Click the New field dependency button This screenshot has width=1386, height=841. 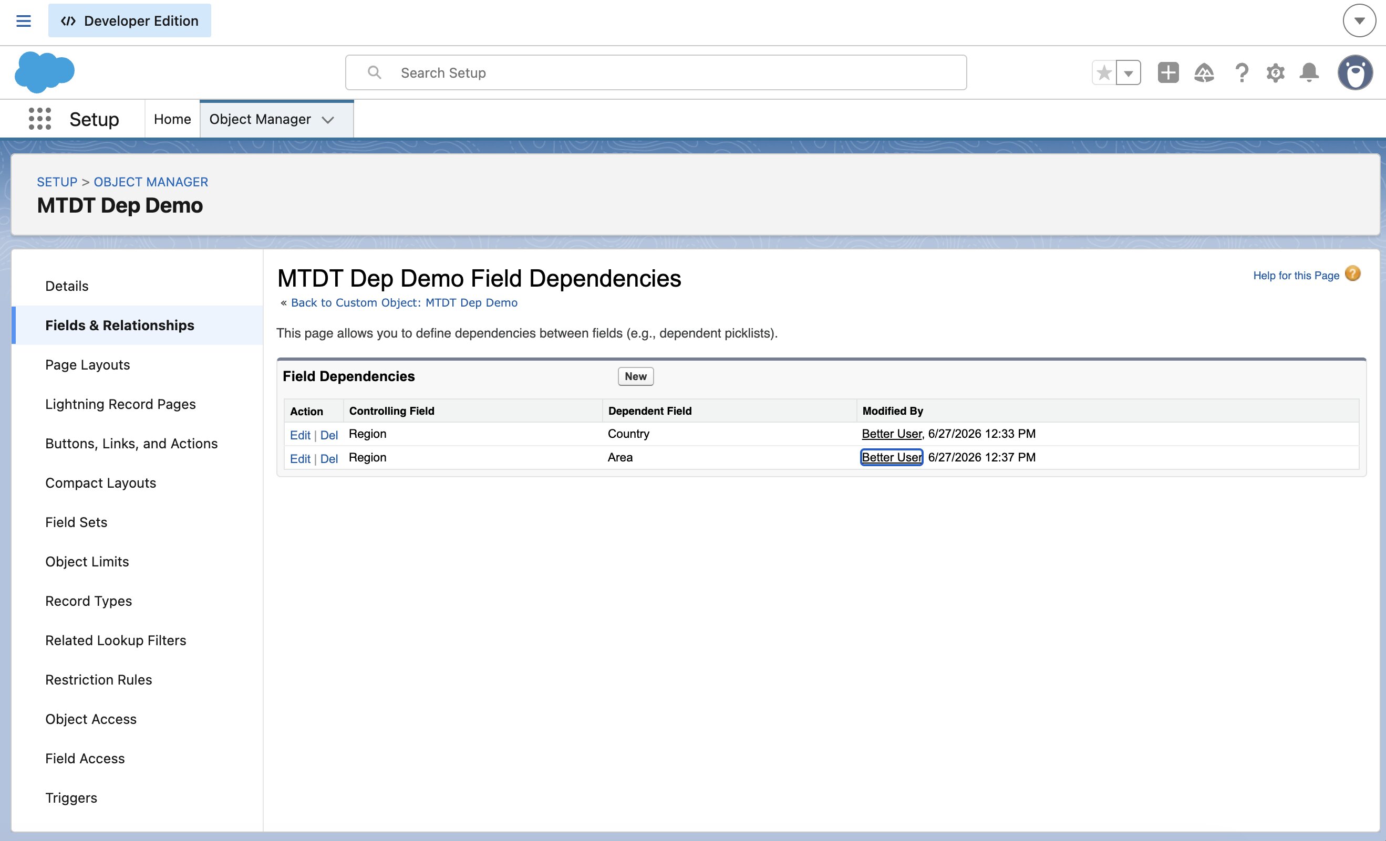[636, 376]
